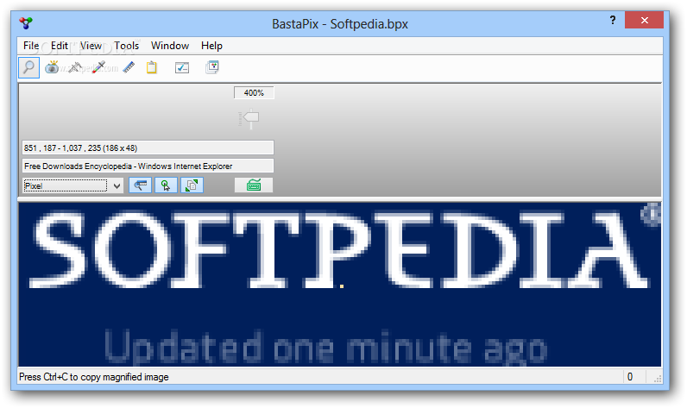Select the caliper measuring tool
Image resolution: width=687 pixels, height=408 pixels.
(x=75, y=67)
